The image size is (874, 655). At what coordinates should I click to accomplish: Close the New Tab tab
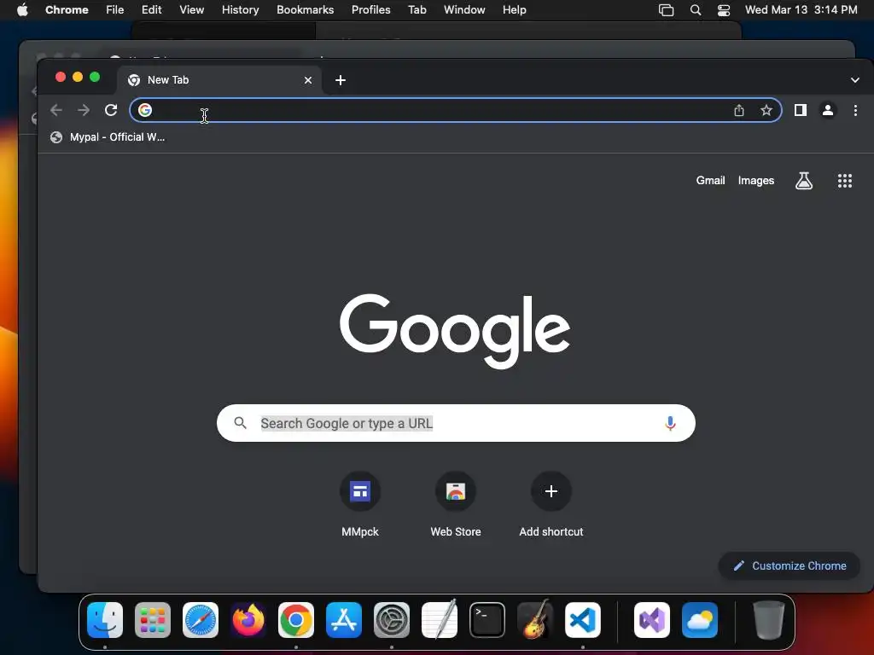tap(307, 80)
